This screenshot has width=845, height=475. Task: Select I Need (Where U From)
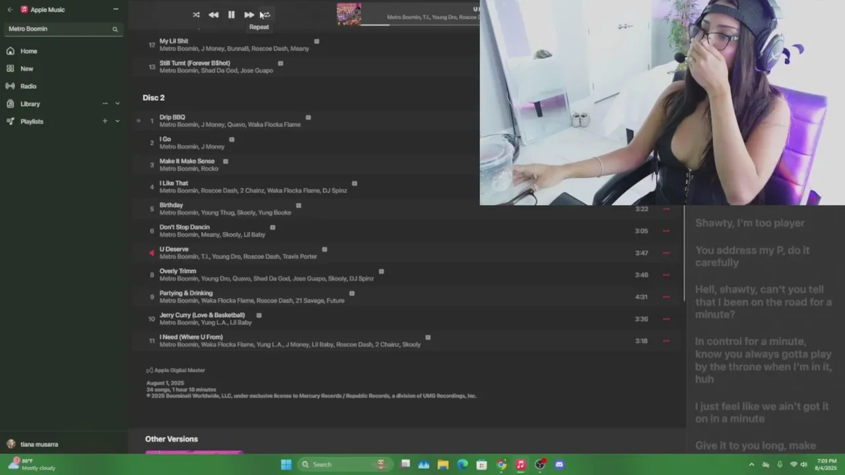(191, 337)
